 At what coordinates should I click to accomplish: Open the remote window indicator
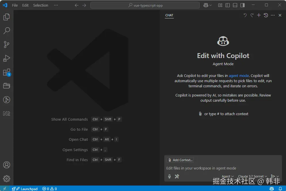(x=5, y=189)
